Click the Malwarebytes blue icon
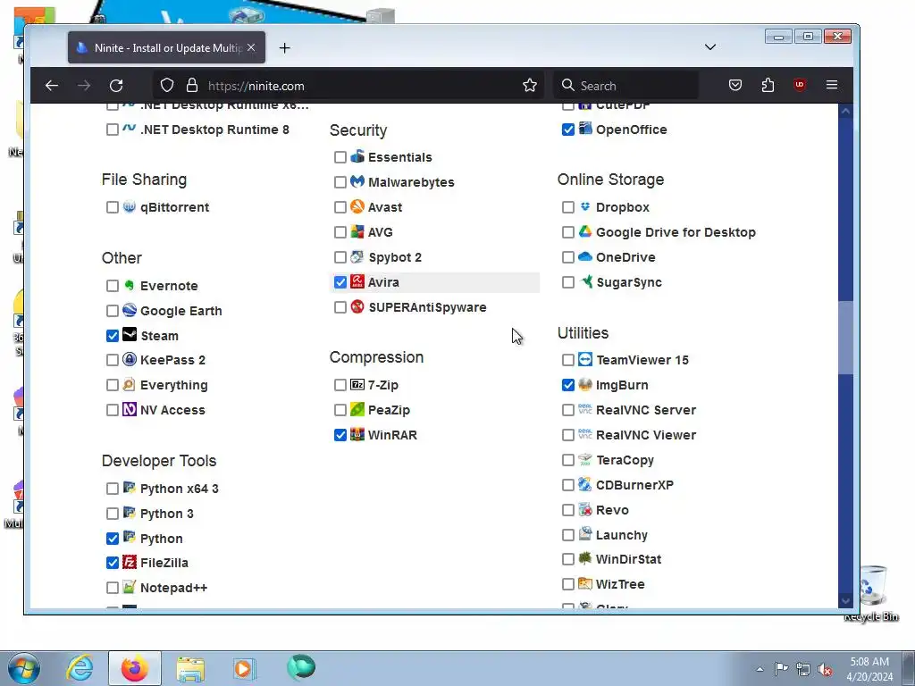Image resolution: width=915 pixels, height=686 pixels. [x=357, y=181]
